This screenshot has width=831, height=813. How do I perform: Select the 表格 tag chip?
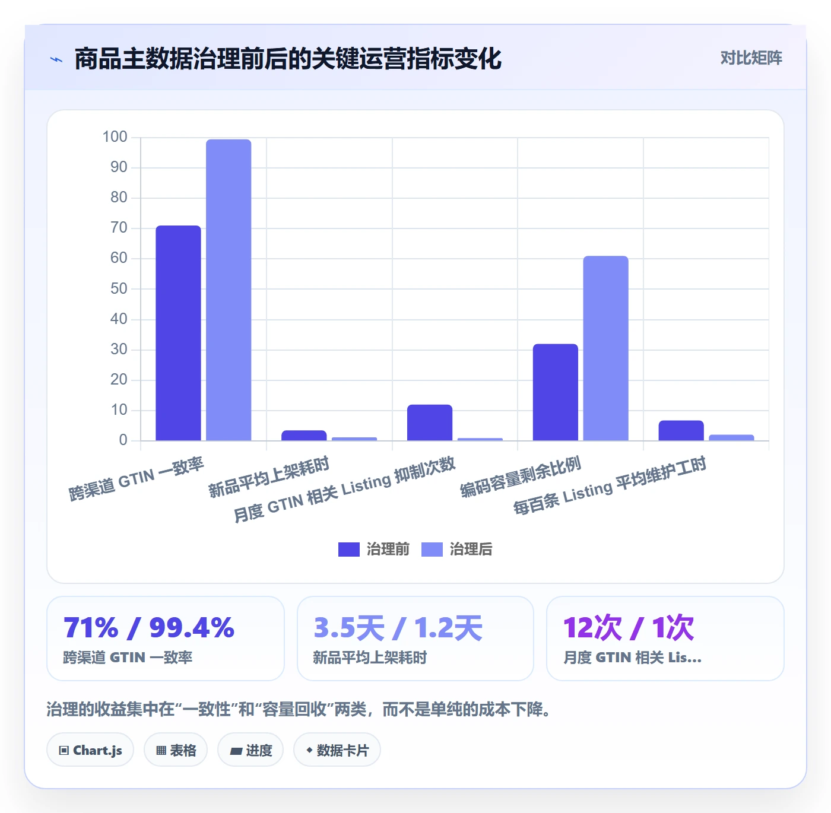pyautogui.click(x=176, y=750)
